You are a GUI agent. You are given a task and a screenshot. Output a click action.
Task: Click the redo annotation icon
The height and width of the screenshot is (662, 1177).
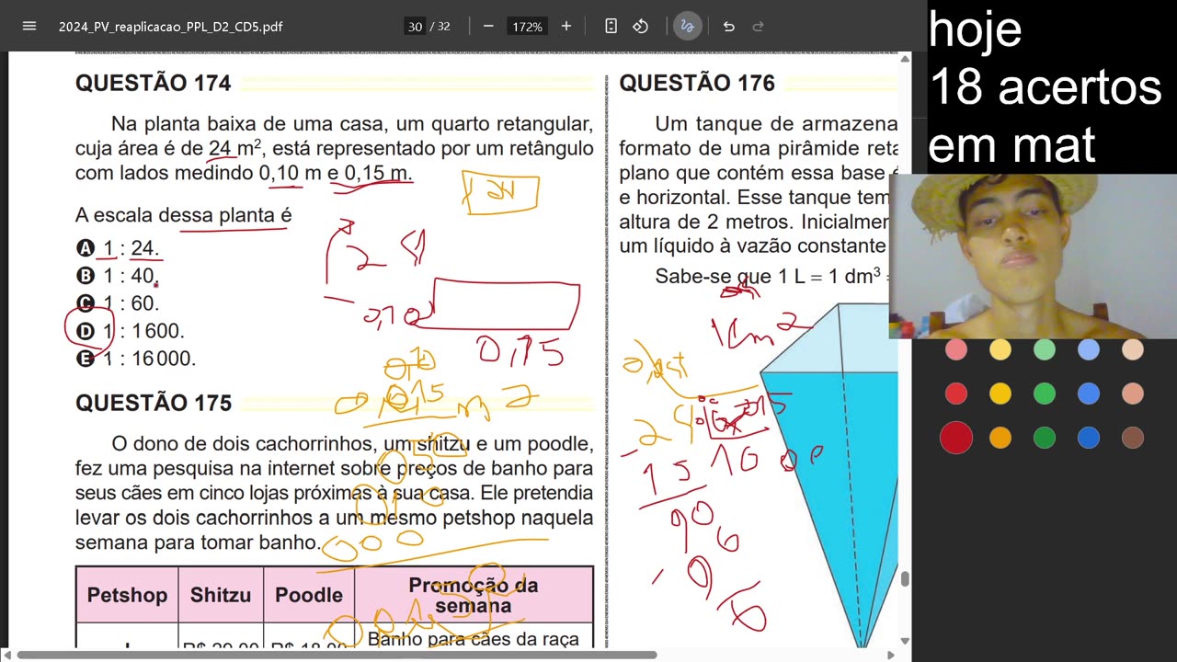(x=758, y=26)
